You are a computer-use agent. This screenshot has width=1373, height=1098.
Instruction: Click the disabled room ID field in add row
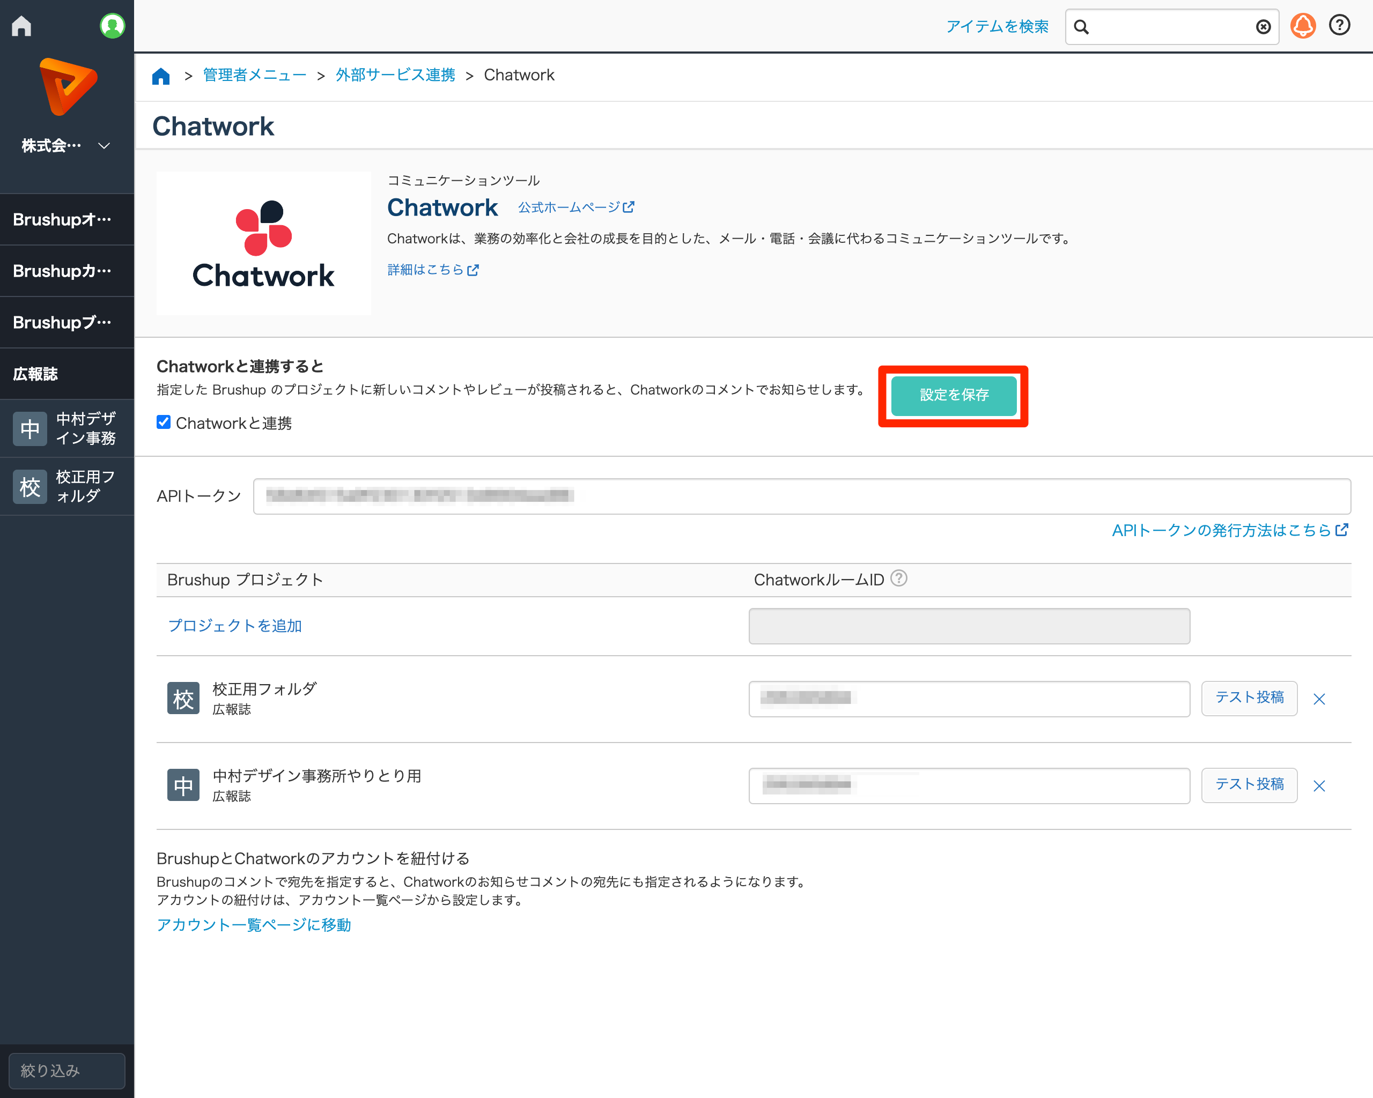click(969, 626)
